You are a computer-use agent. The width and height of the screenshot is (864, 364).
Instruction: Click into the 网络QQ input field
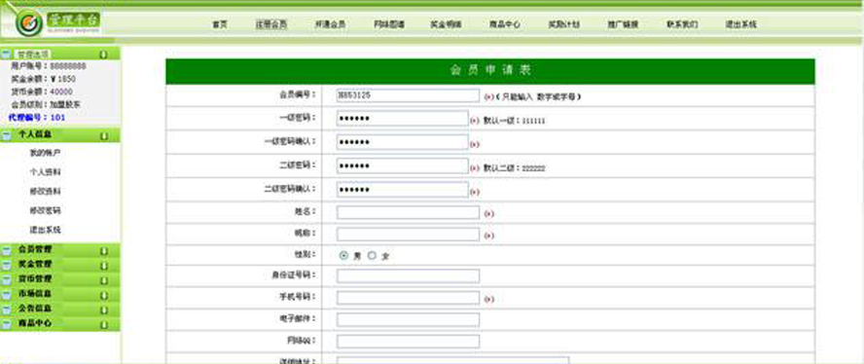408,342
